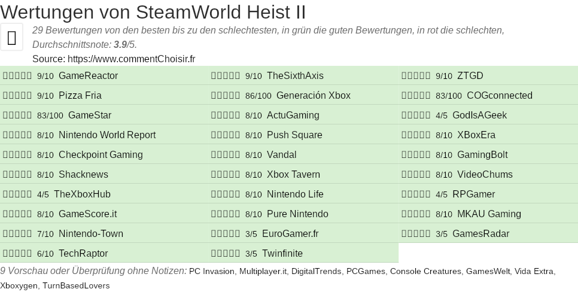Click the stars beside TheSixthAxis review
The width and height of the screenshot is (578, 292).
pyautogui.click(x=226, y=76)
